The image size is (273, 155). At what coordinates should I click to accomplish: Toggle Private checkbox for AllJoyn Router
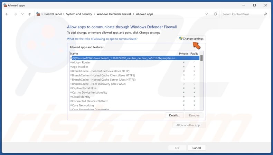tap(183, 62)
